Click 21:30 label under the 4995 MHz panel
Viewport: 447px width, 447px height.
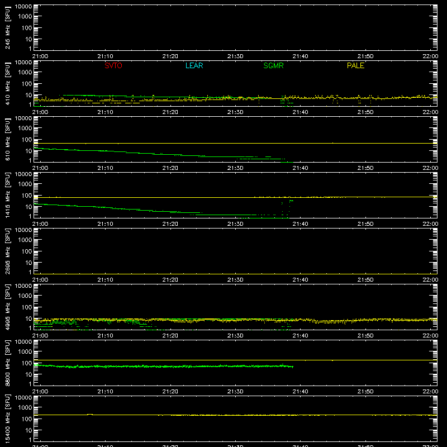[235, 336]
